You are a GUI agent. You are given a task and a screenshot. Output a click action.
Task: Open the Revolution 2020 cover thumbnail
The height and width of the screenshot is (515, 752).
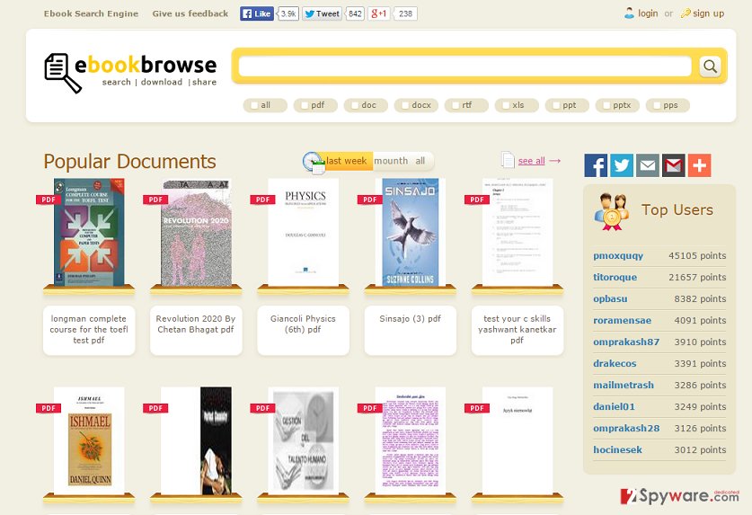[196, 233]
